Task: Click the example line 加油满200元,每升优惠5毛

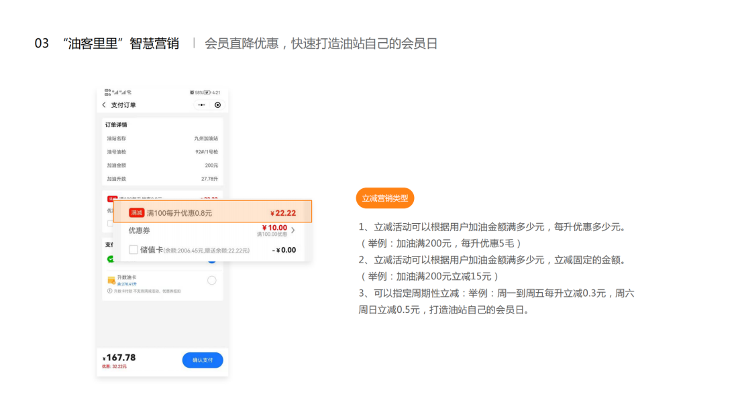Action: point(440,243)
